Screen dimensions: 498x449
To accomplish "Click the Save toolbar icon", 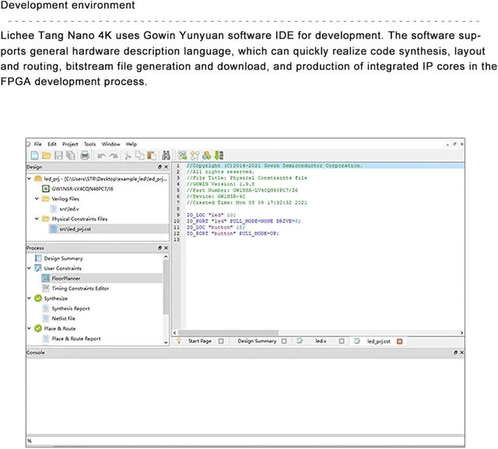I will coord(58,156).
